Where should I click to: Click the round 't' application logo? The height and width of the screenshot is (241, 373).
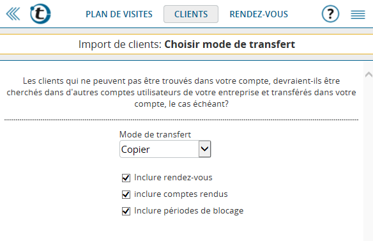40,14
